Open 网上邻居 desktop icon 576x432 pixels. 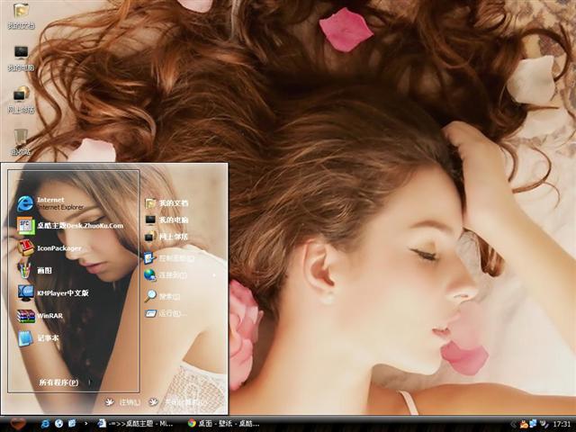(20, 98)
